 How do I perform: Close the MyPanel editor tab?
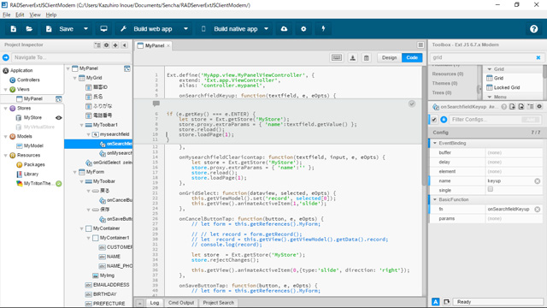tap(168, 45)
